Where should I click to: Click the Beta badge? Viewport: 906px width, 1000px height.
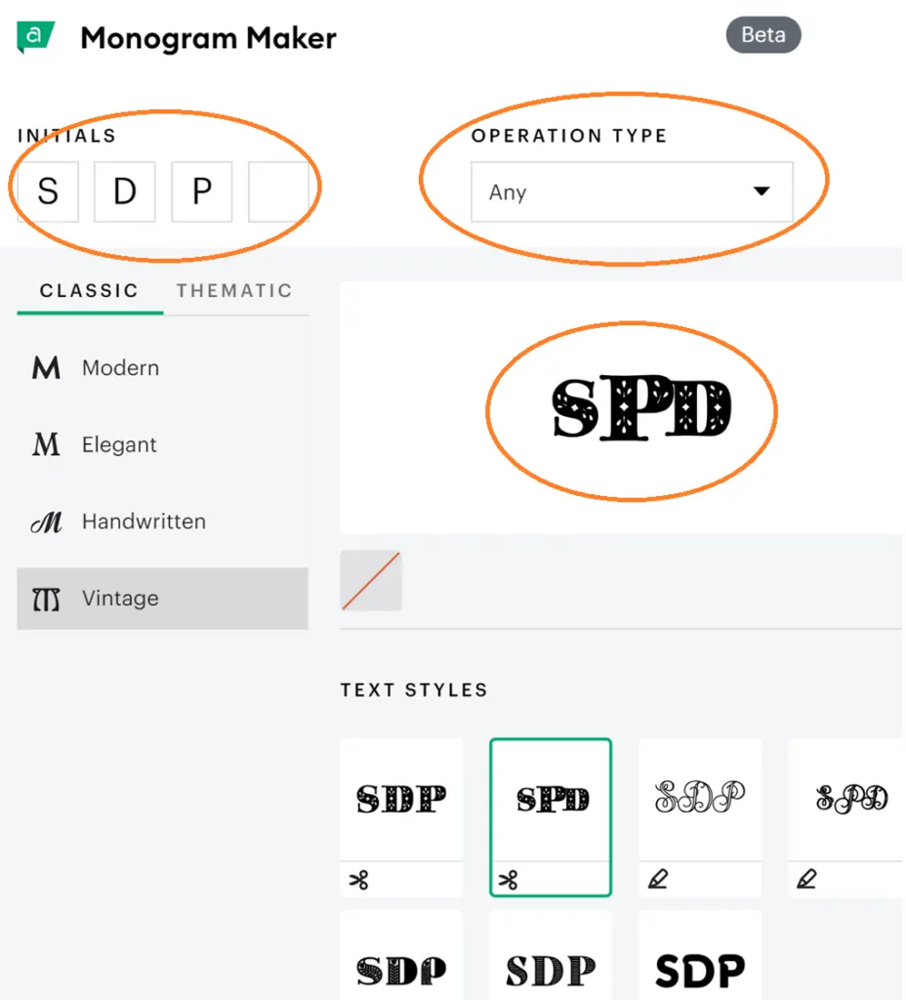point(763,34)
